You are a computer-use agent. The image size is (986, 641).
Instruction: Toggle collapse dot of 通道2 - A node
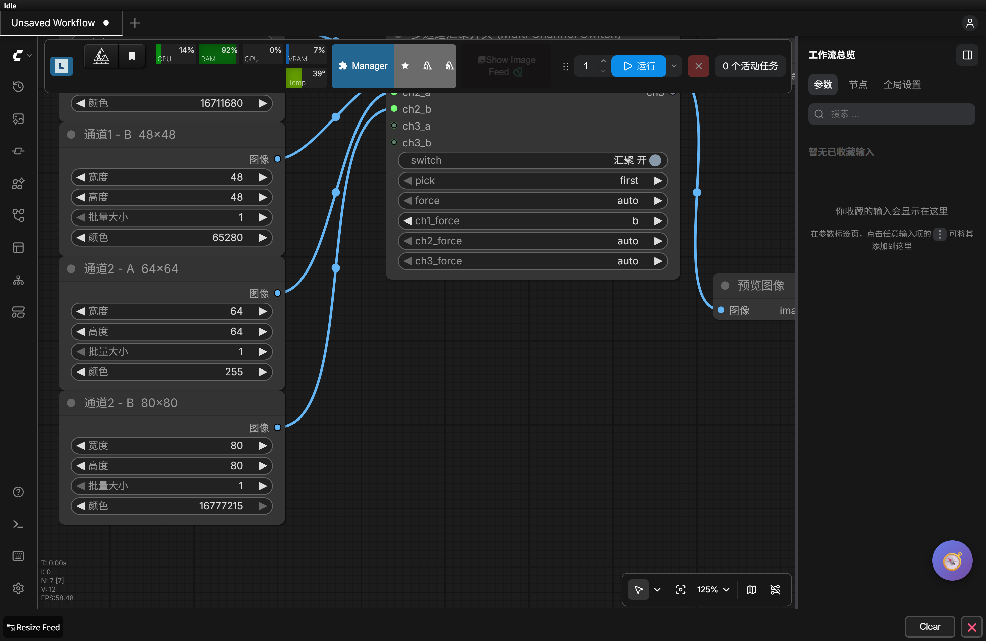[71, 269]
